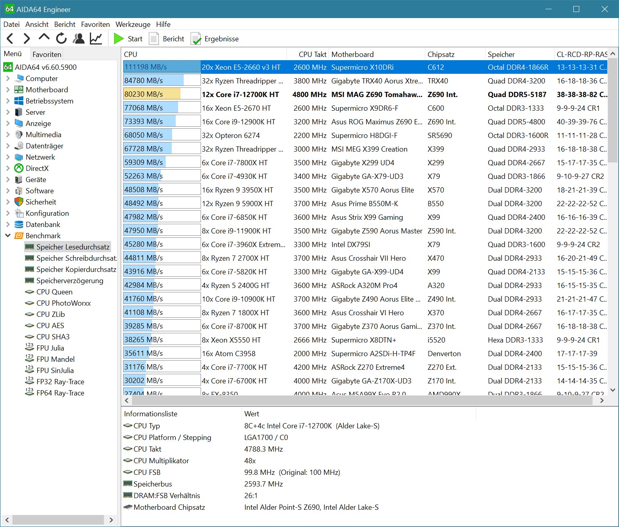Collapse the Benchmark tree node
Image resolution: width=619 pixels, height=527 pixels.
pos(8,236)
